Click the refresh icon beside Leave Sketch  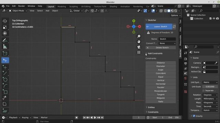point(174,27)
